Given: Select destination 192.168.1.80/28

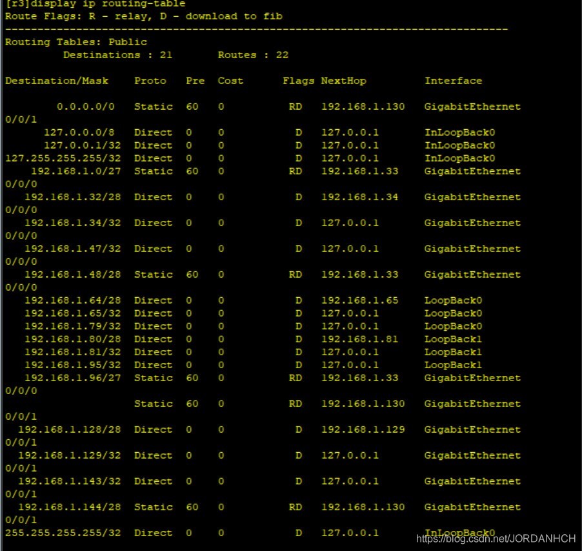Looking at the screenshot, I should (73, 339).
